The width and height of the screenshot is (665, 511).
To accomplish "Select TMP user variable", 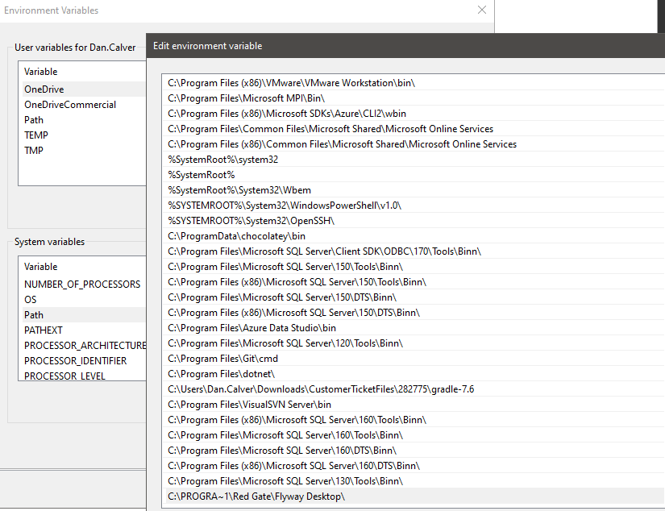I will 82,150.
